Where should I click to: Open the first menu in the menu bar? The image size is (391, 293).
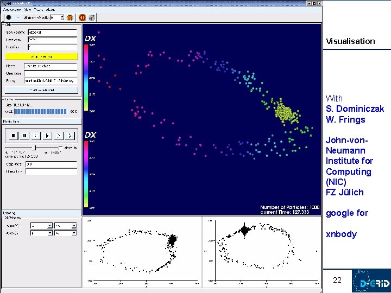tap(12, 10)
